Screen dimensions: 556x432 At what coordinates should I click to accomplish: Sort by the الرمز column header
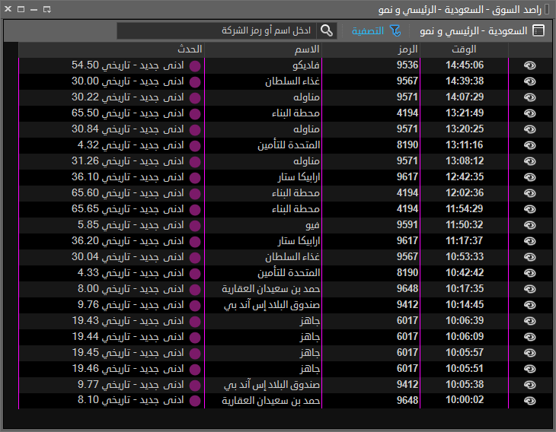(x=407, y=49)
